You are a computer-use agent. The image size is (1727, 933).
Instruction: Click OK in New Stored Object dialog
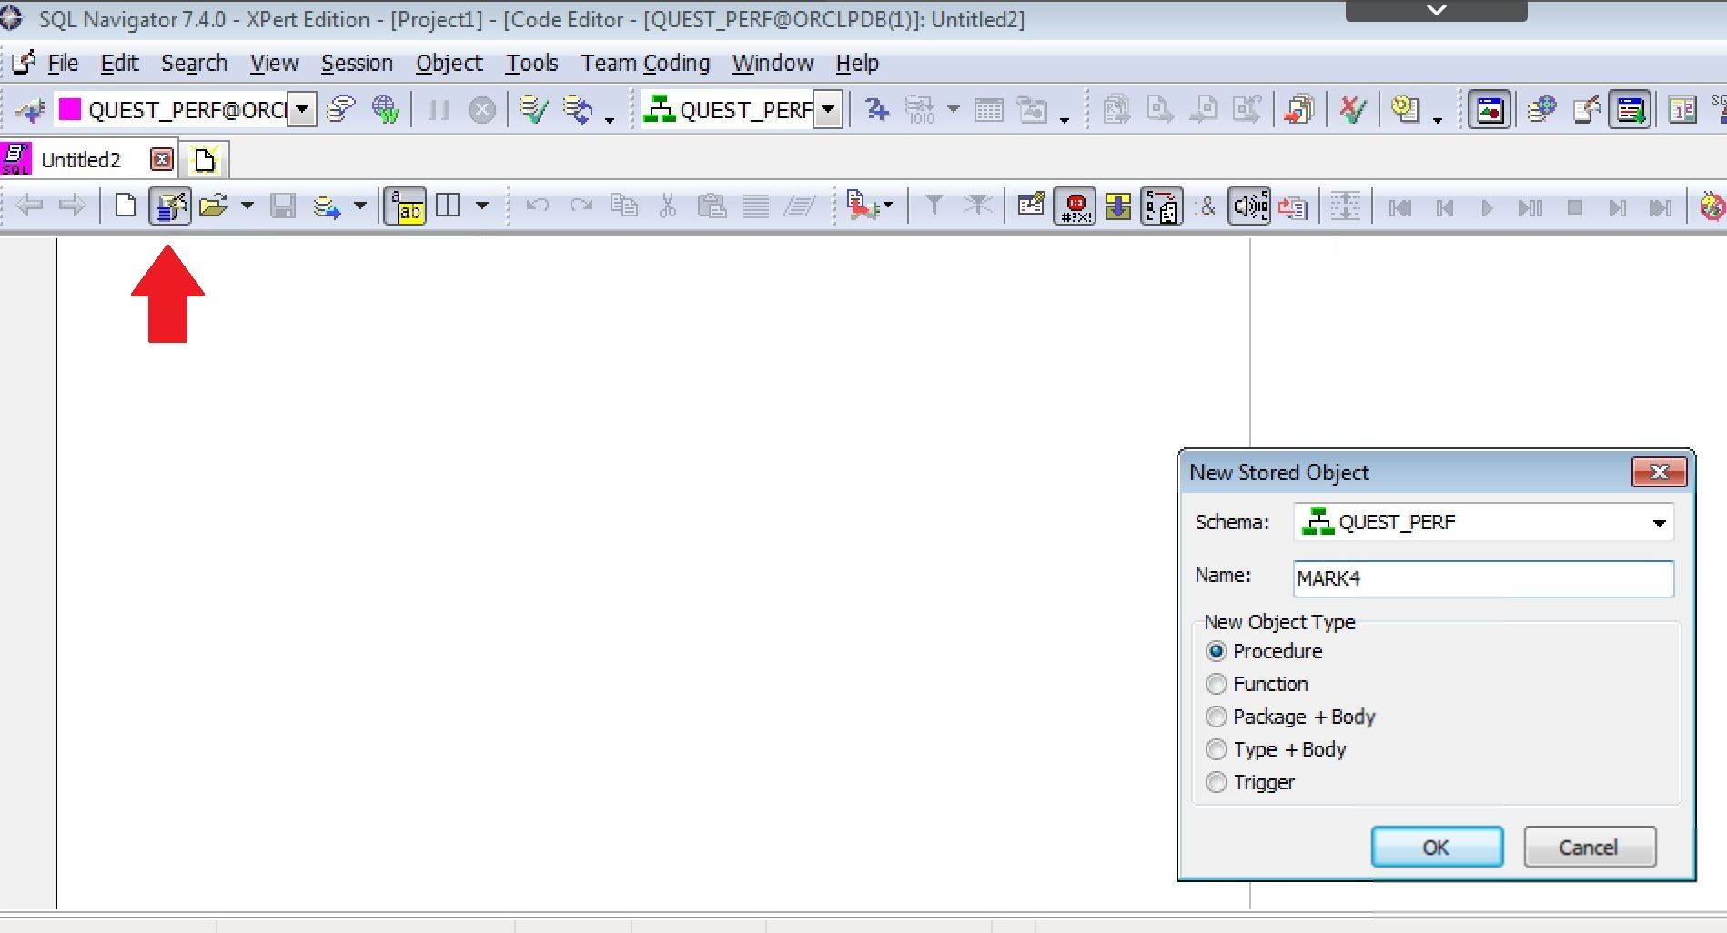click(1437, 848)
